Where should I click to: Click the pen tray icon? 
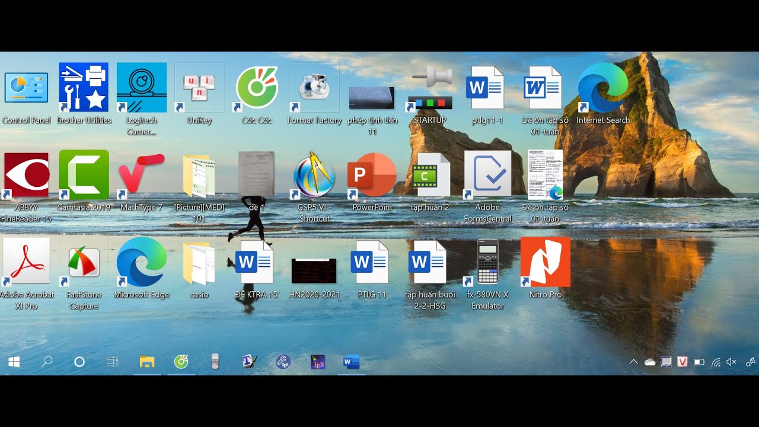(751, 362)
